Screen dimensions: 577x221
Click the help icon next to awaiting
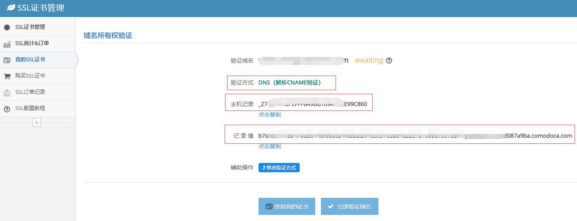tap(389, 61)
